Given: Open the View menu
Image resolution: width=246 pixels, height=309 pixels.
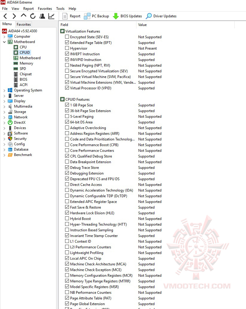Looking at the screenshot, I should (15, 9).
